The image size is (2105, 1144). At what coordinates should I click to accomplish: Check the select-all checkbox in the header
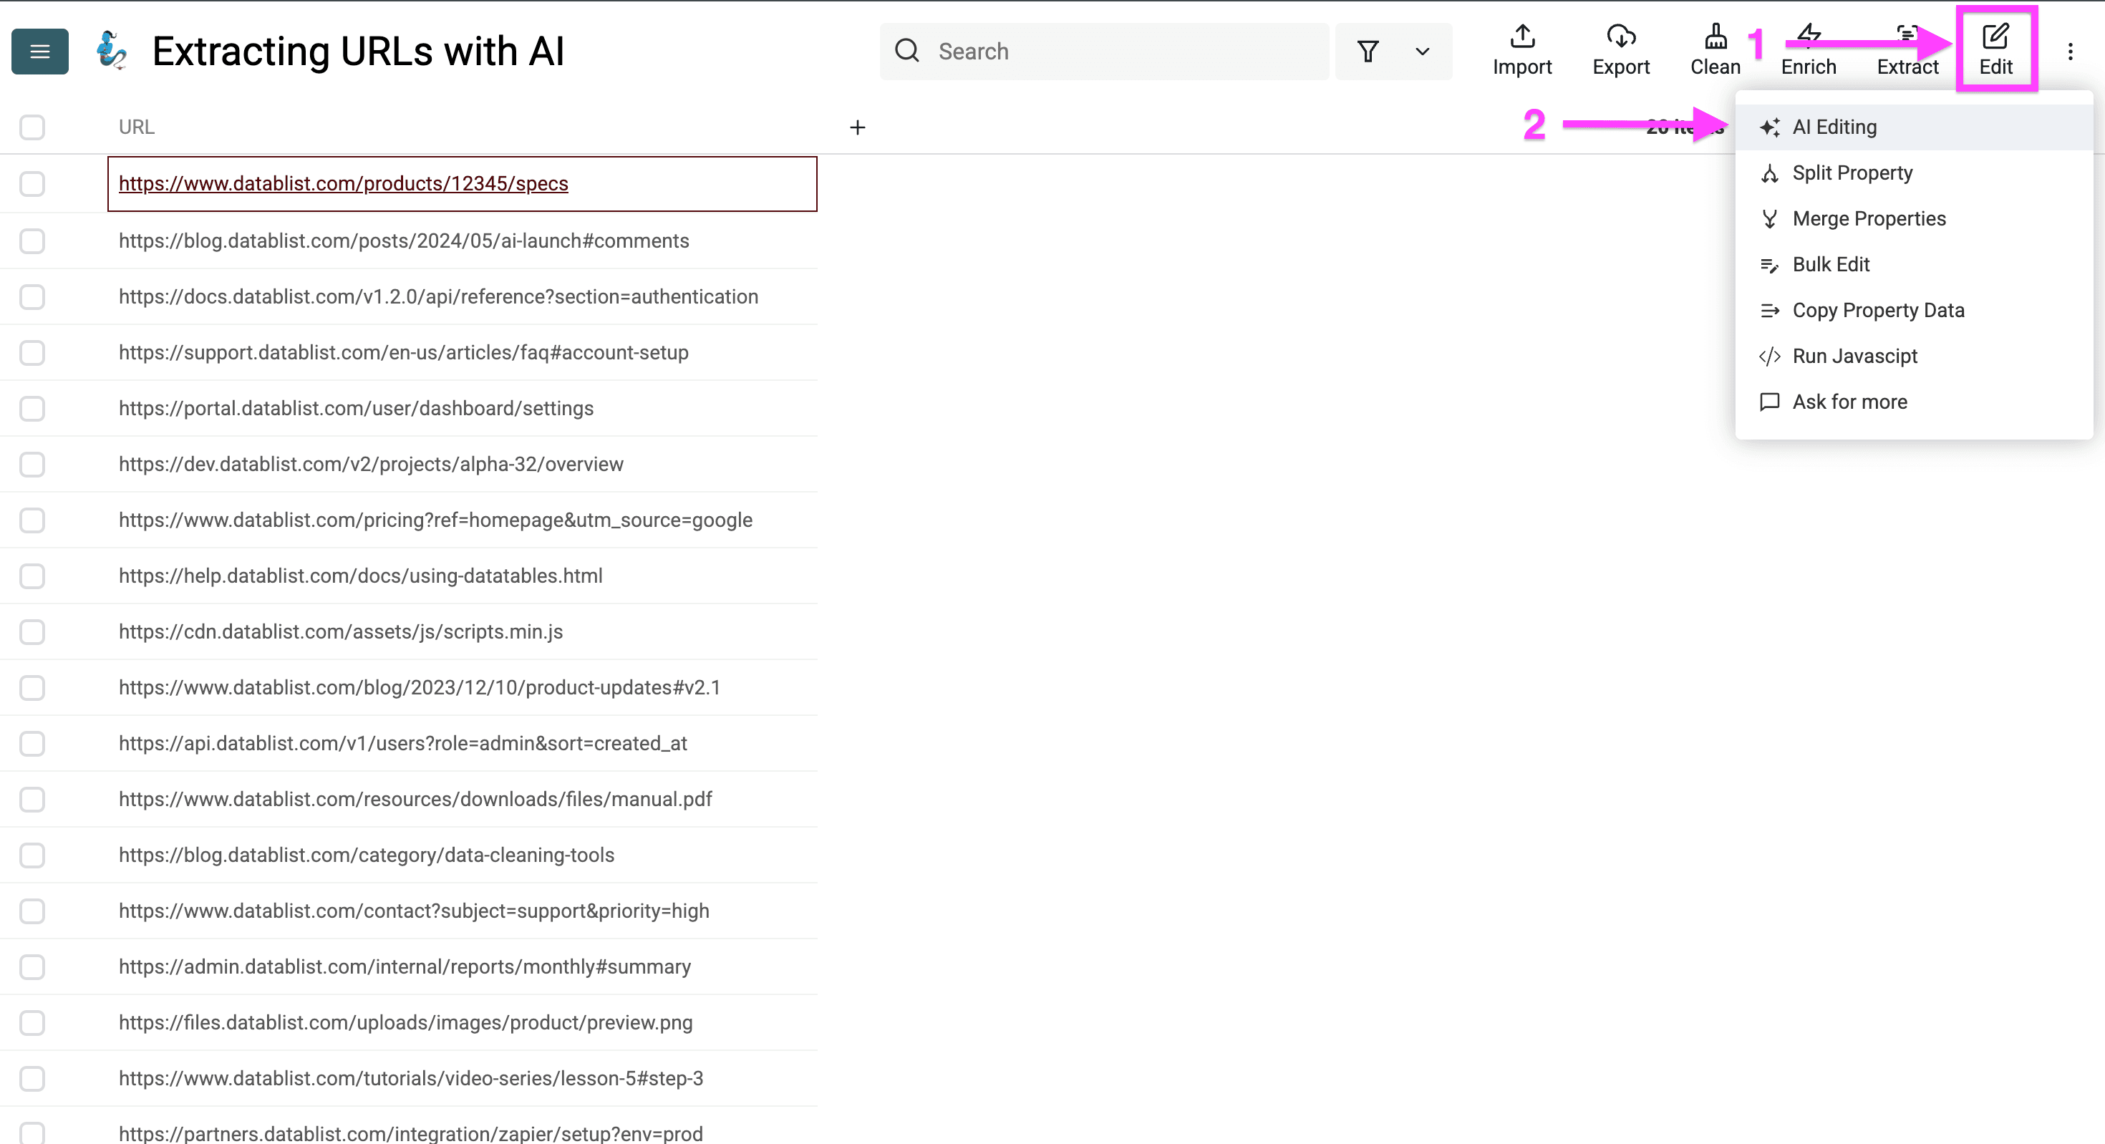coord(32,127)
